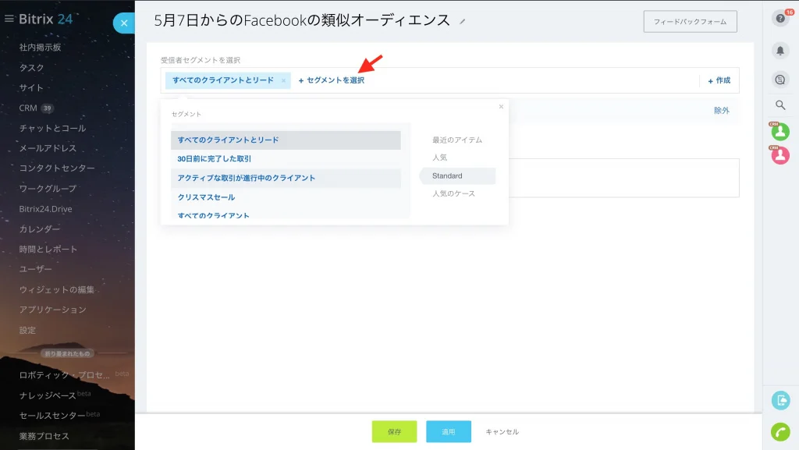799x450 pixels.
Task: Switch to the 最近のアイテム category
Action: (457, 140)
